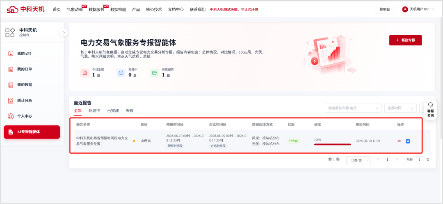Click the 风速：按装机分布 text

[266, 138]
